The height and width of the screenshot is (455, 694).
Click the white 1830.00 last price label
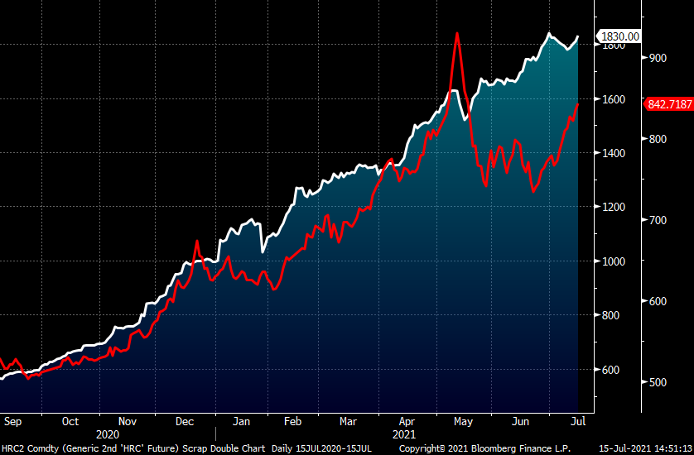[x=619, y=36]
